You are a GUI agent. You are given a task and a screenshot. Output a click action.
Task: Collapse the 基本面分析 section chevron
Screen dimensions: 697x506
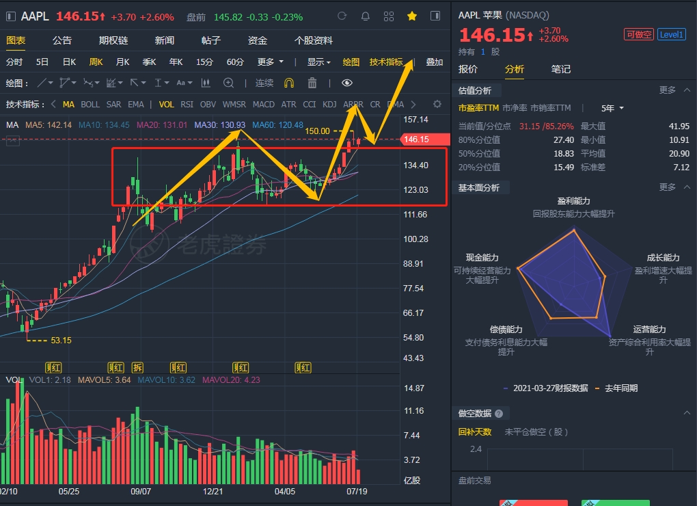pyautogui.click(x=687, y=187)
